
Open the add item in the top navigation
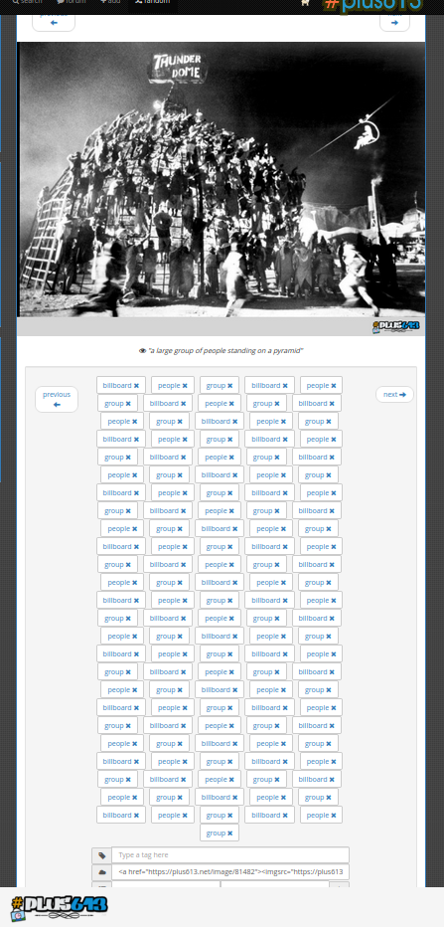pos(110,3)
